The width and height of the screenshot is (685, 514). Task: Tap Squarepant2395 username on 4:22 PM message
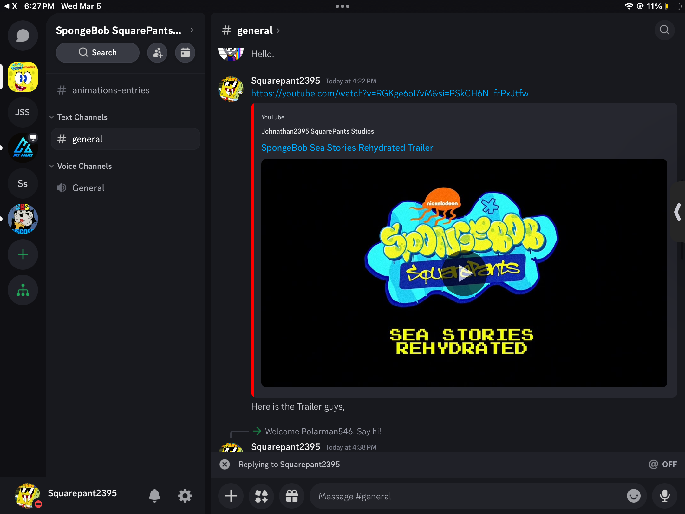[x=285, y=81]
